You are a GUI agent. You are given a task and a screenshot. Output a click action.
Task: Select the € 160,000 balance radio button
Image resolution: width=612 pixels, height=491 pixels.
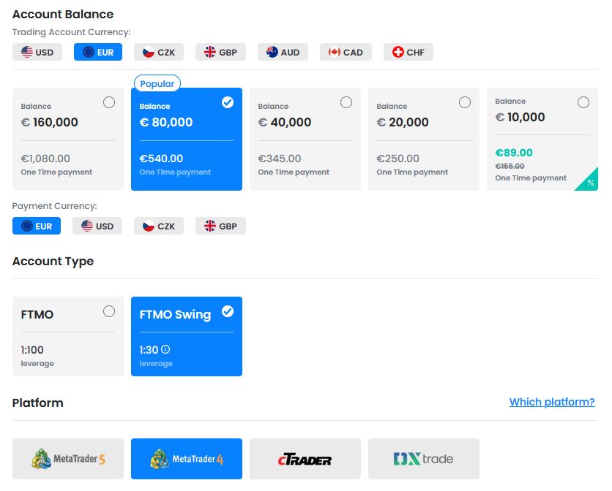click(x=109, y=102)
